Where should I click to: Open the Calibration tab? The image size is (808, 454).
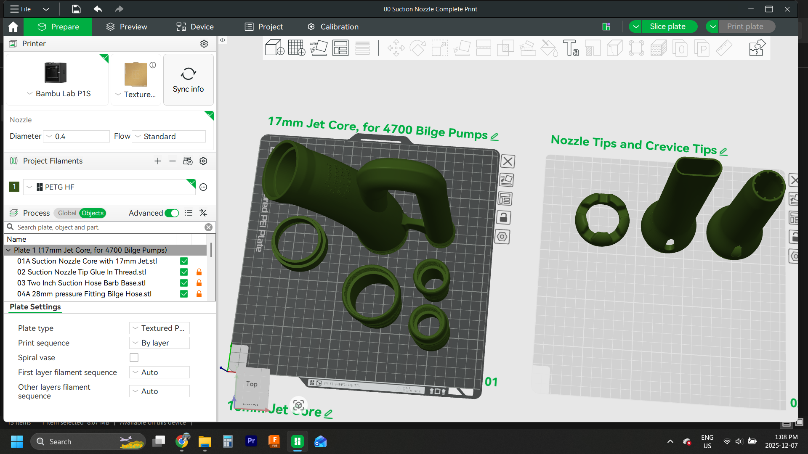point(333,27)
